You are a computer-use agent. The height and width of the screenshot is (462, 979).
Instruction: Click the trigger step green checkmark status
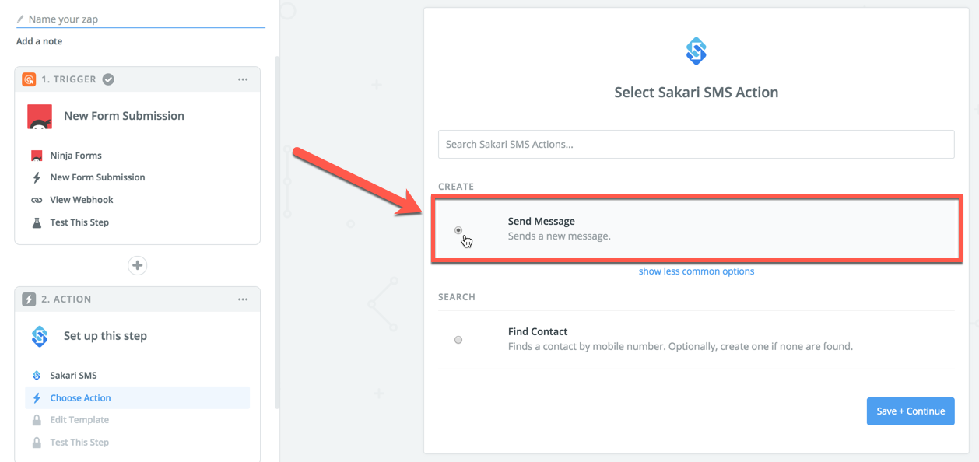(x=109, y=79)
